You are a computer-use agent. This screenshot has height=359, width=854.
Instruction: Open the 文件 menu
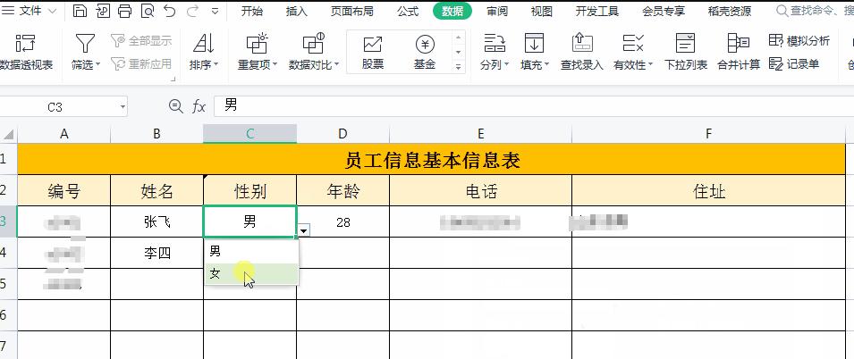coord(30,11)
